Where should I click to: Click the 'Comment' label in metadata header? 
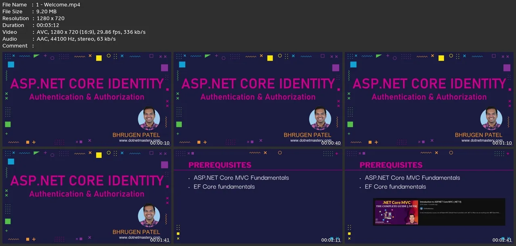[x=15, y=46]
